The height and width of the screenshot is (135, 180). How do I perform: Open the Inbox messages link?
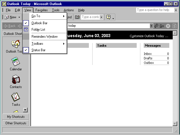[x=148, y=54]
